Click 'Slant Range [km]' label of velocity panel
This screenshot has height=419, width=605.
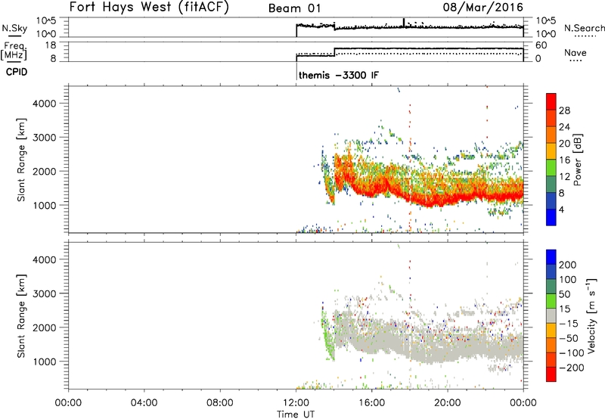21,315
